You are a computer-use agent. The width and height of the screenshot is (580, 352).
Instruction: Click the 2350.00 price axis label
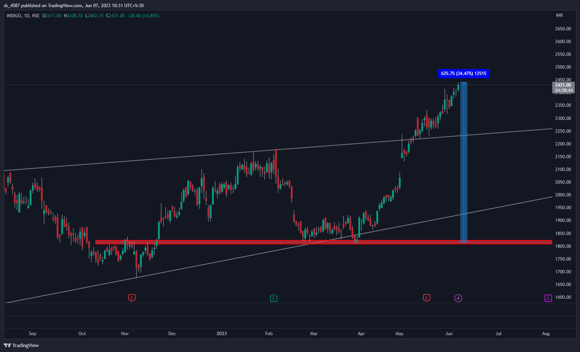tap(563, 105)
